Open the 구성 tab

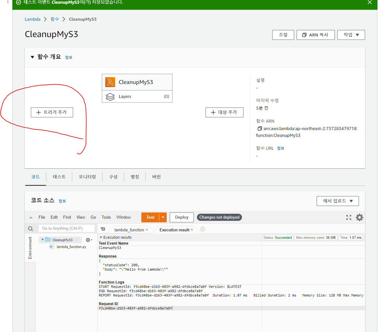113,177
